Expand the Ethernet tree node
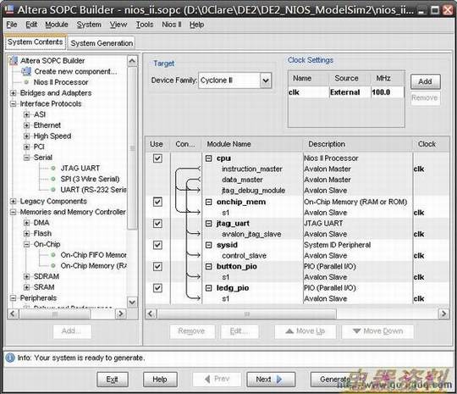457x394 pixels. click(26, 125)
